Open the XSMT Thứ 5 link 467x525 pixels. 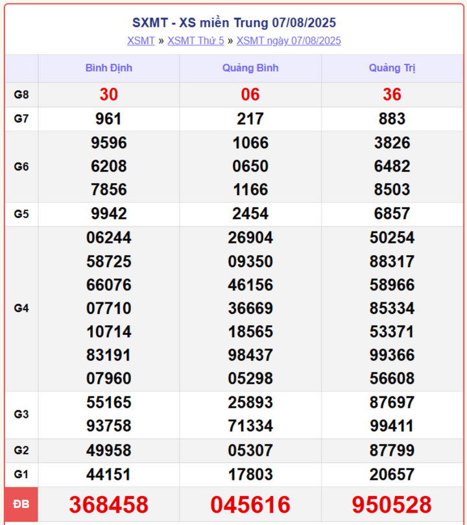(x=196, y=41)
